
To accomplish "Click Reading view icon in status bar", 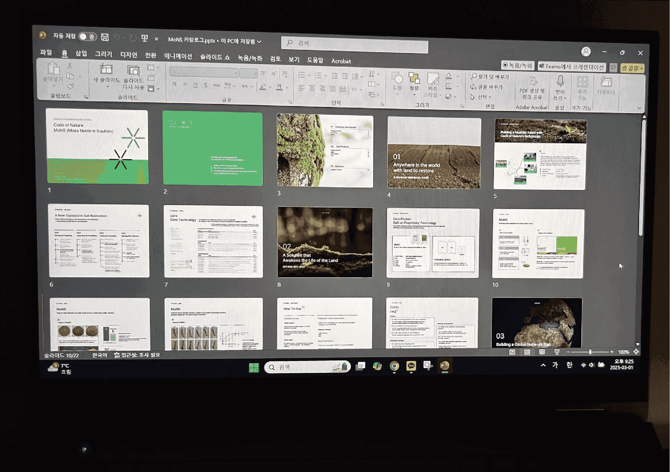I will pos(542,352).
